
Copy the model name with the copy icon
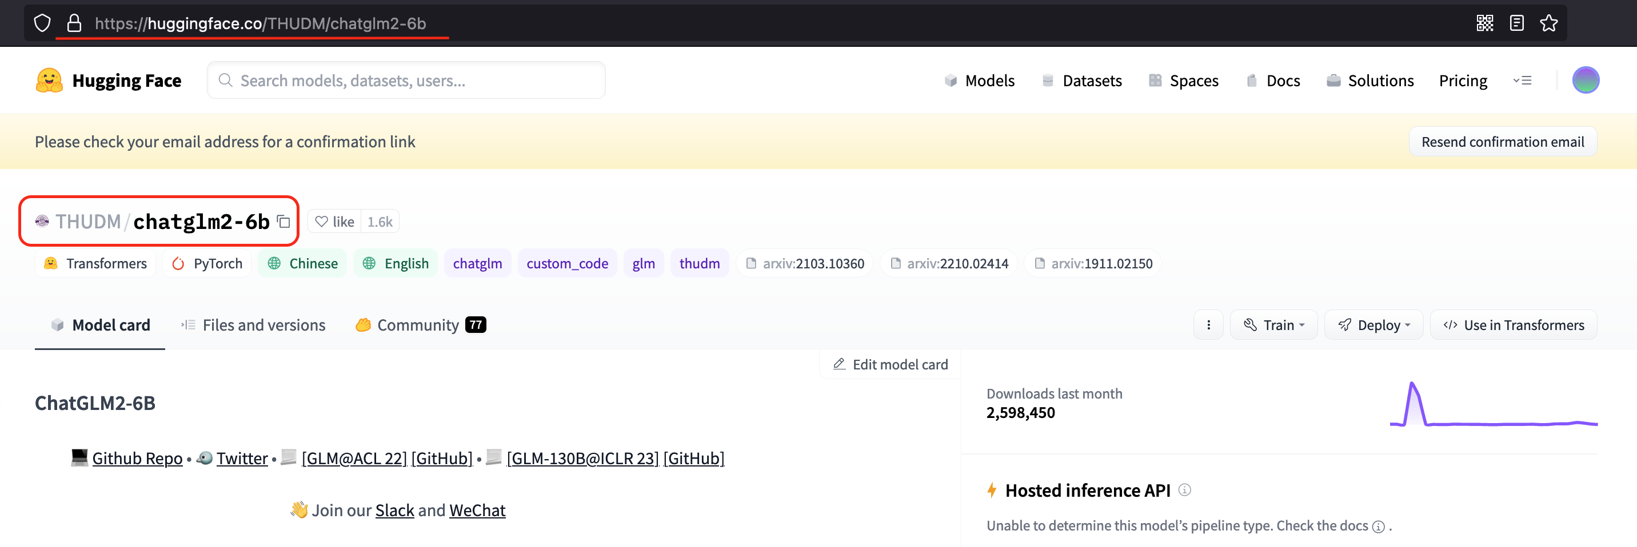(x=284, y=222)
